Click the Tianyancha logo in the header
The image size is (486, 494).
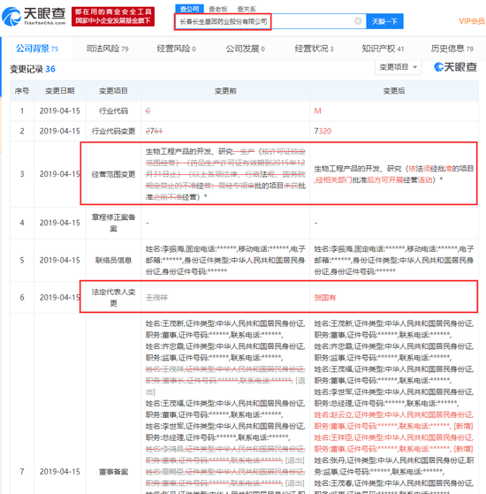click(34, 17)
